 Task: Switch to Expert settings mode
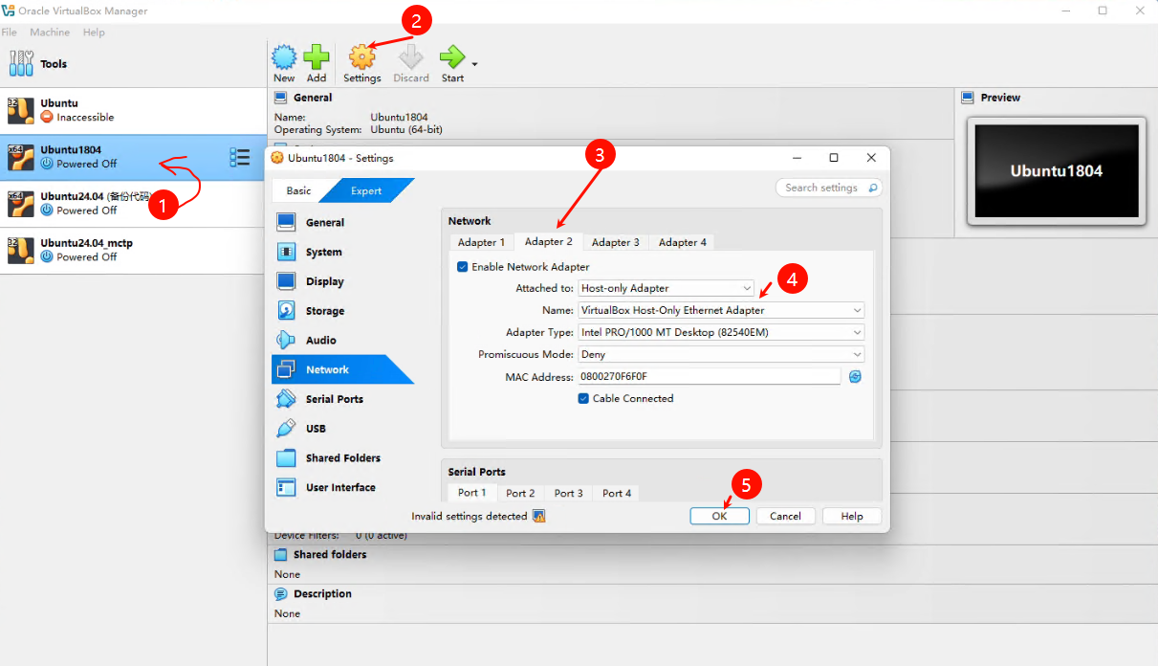point(366,190)
